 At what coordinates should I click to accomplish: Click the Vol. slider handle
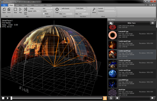[x=52, y=8]
